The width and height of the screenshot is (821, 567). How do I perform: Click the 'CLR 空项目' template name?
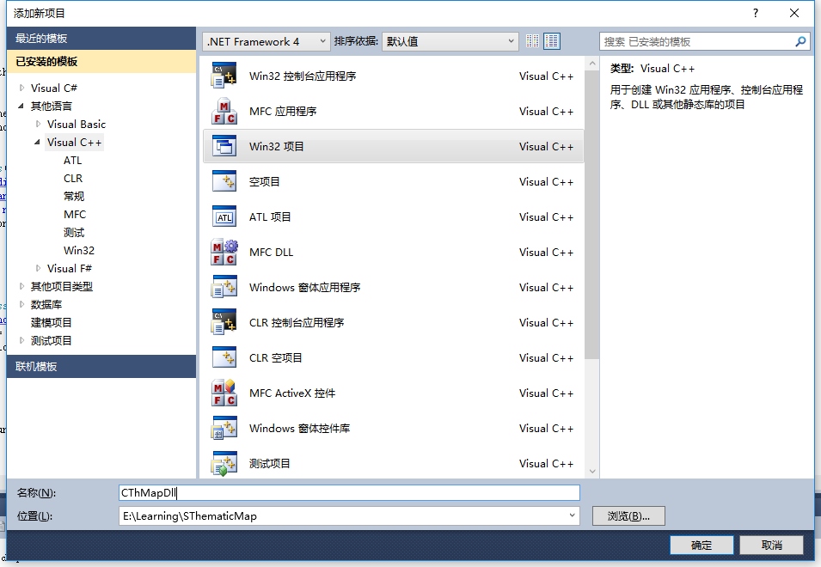(x=275, y=357)
